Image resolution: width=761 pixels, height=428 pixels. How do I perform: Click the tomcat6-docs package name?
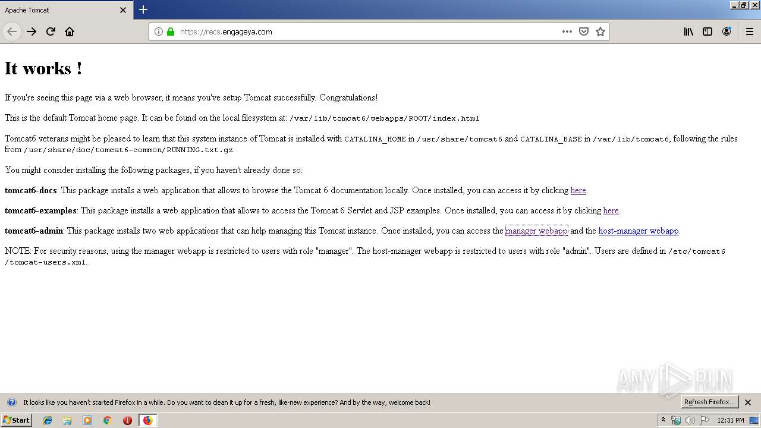tap(31, 190)
